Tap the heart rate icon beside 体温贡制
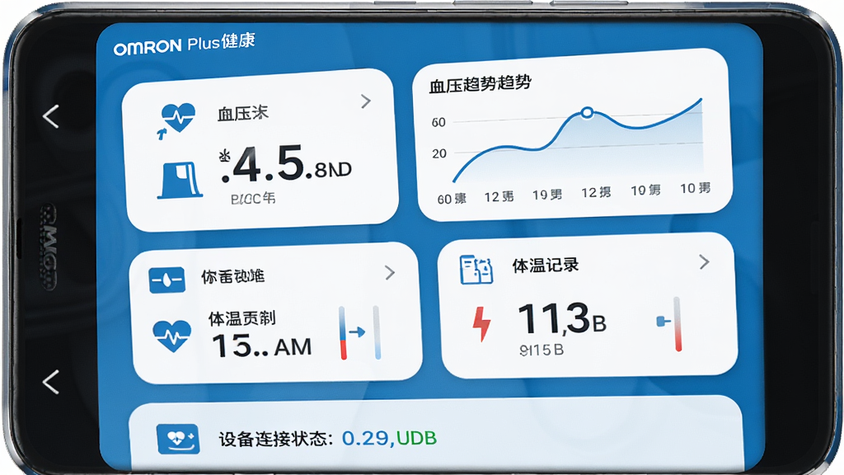Image resolution: width=844 pixels, height=475 pixels. pos(171,336)
